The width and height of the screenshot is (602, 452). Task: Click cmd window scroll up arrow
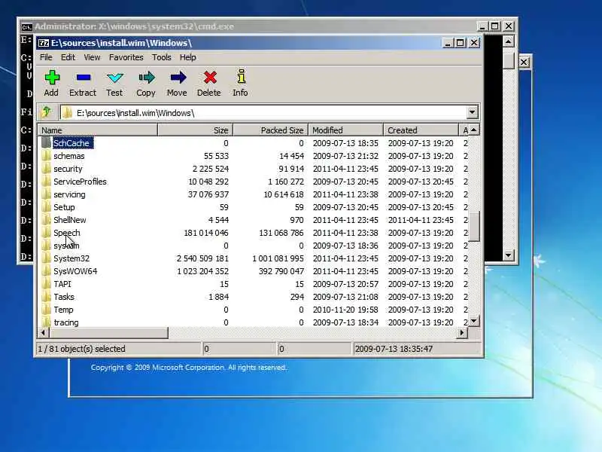point(509,41)
